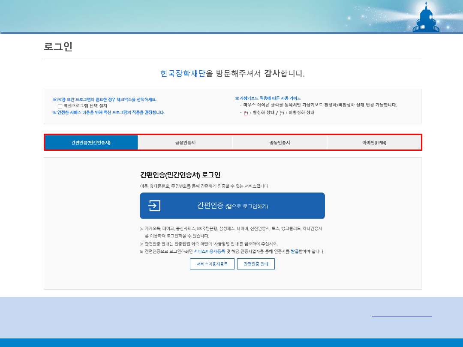
Task: Click the blue 발급 link in the notes
Action: (295, 251)
